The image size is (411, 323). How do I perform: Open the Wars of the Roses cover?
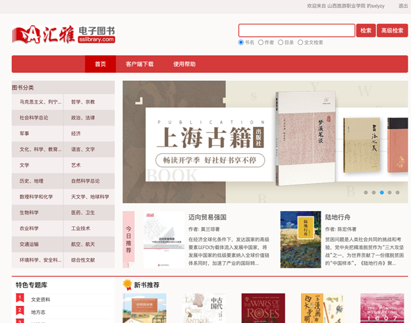(263, 308)
